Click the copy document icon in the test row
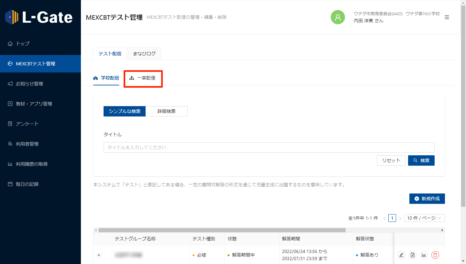The image size is (466, 264). click(x=413, y=255)
